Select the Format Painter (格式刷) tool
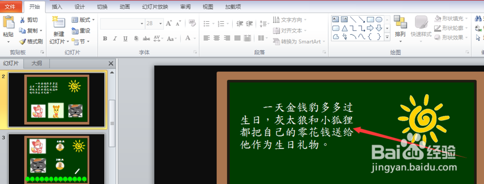 click(30, 41)
